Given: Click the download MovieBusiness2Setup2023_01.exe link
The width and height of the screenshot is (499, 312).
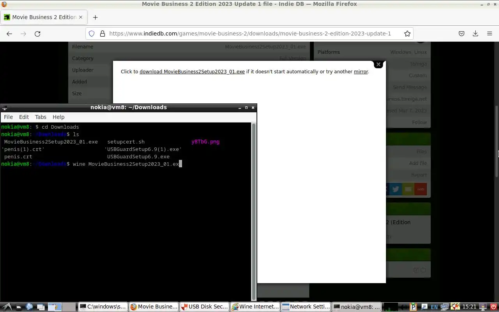Looking at the screenshot, I should (x=192, y=72).
